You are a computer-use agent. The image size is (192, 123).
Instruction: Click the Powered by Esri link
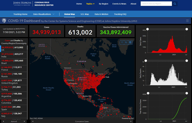128,118
